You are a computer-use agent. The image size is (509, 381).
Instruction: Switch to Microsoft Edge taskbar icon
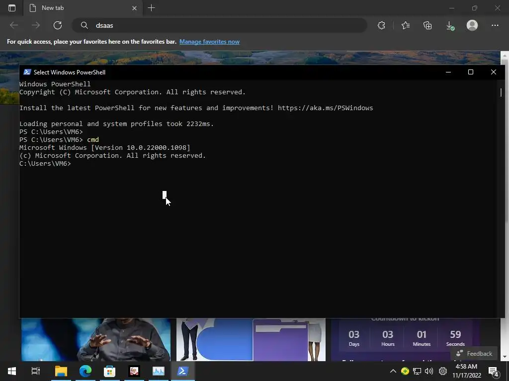point(85,371)
